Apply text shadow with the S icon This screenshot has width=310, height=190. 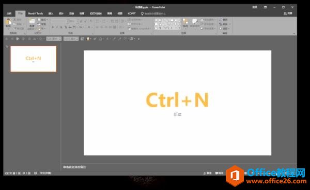(66, 27)
